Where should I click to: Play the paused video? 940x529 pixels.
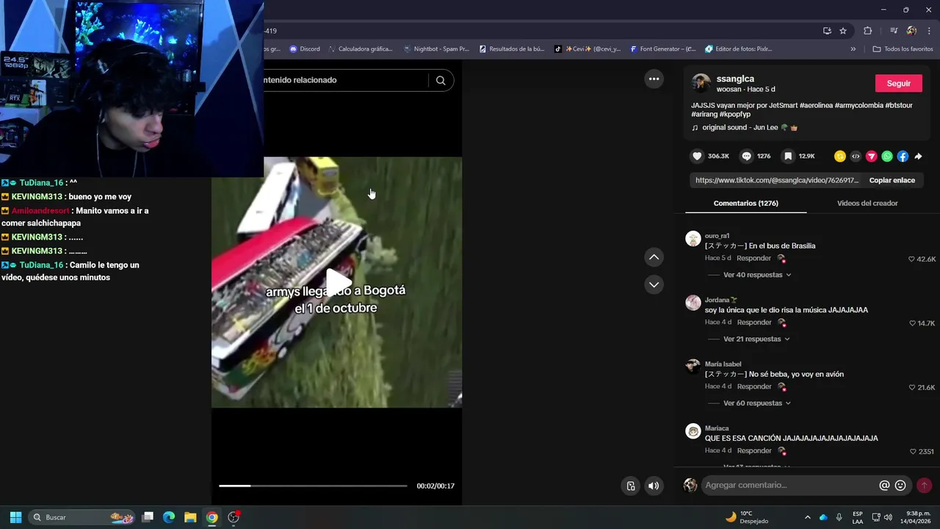point(337,282)
